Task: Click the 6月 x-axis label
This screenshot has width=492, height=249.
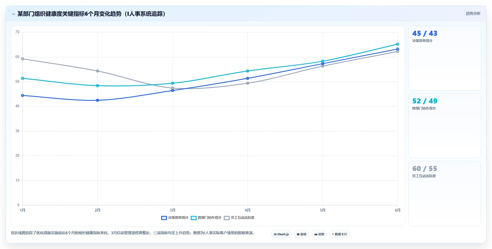Action: pos(397,210)
